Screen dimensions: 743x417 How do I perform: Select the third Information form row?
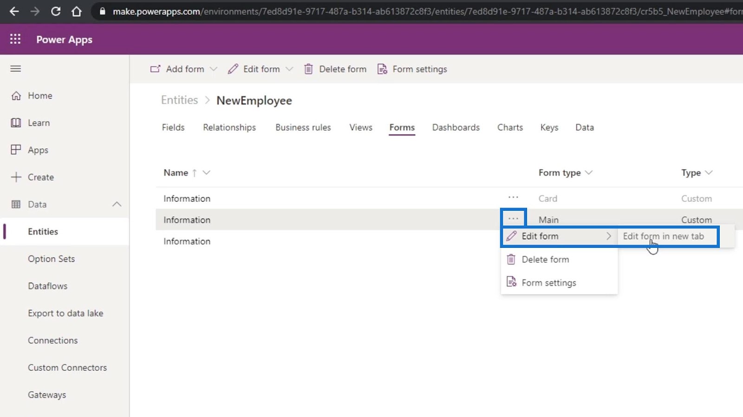click(187, 241)
